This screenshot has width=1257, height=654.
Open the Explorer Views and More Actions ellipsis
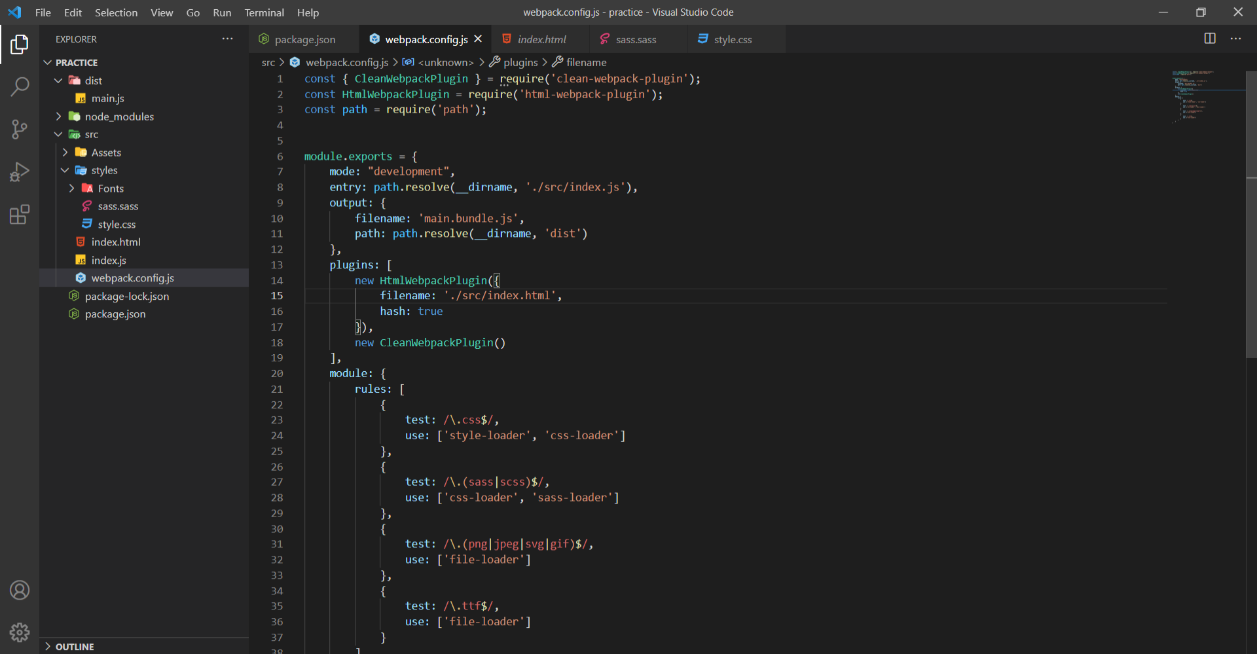point(227,39)
